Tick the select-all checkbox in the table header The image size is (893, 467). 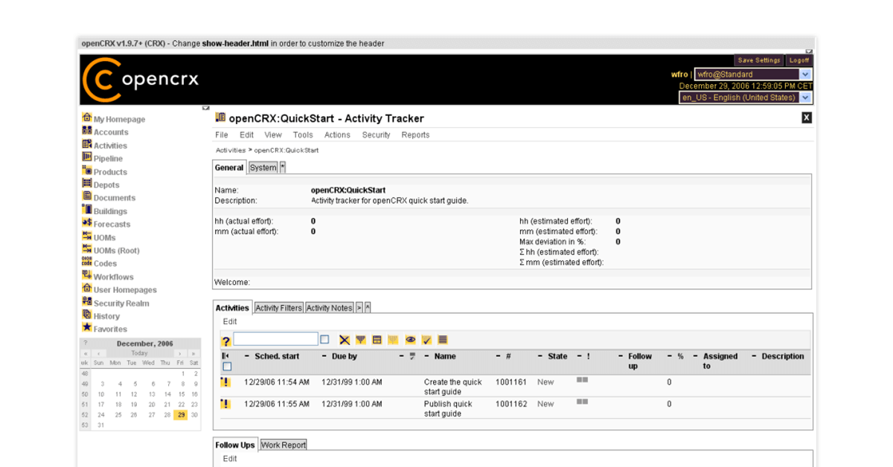tap(227, 367)
